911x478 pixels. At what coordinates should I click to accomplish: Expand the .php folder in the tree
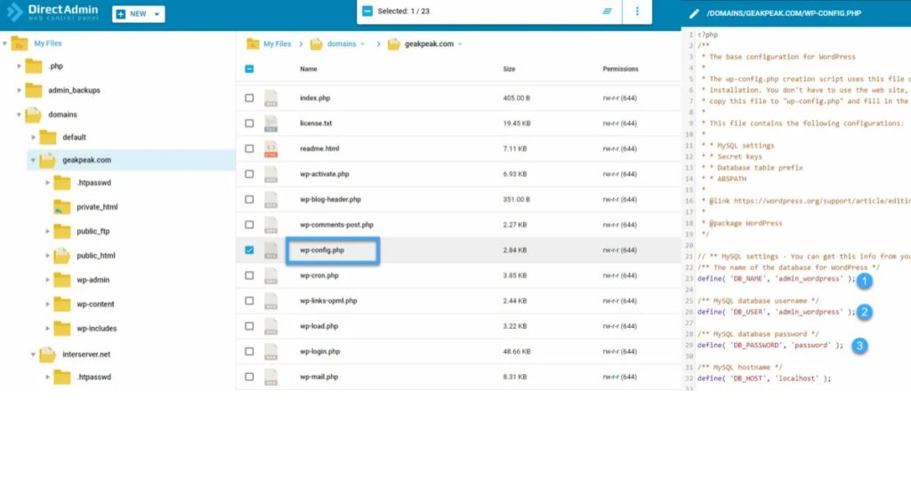(20, 66)
